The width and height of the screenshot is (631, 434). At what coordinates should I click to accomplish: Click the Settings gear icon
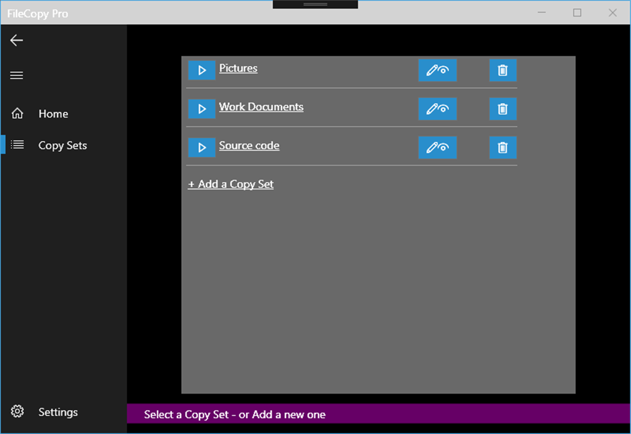pos(17,411)
